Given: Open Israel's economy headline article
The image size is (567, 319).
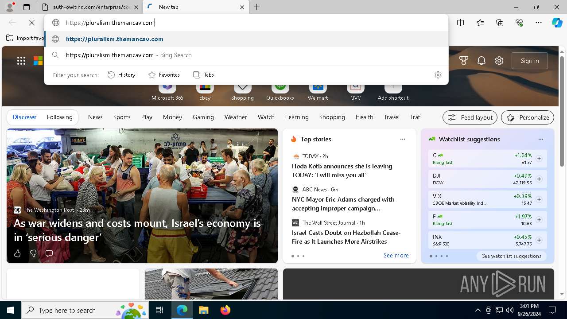Looking at the screenshot, I should [137, 230].
